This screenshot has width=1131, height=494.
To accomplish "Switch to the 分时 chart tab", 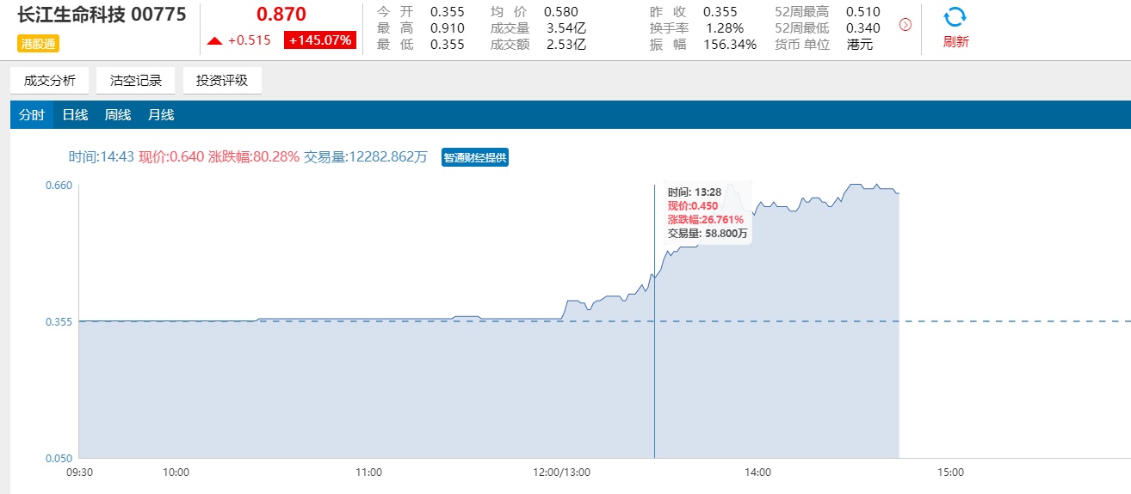I will point(32,115).
